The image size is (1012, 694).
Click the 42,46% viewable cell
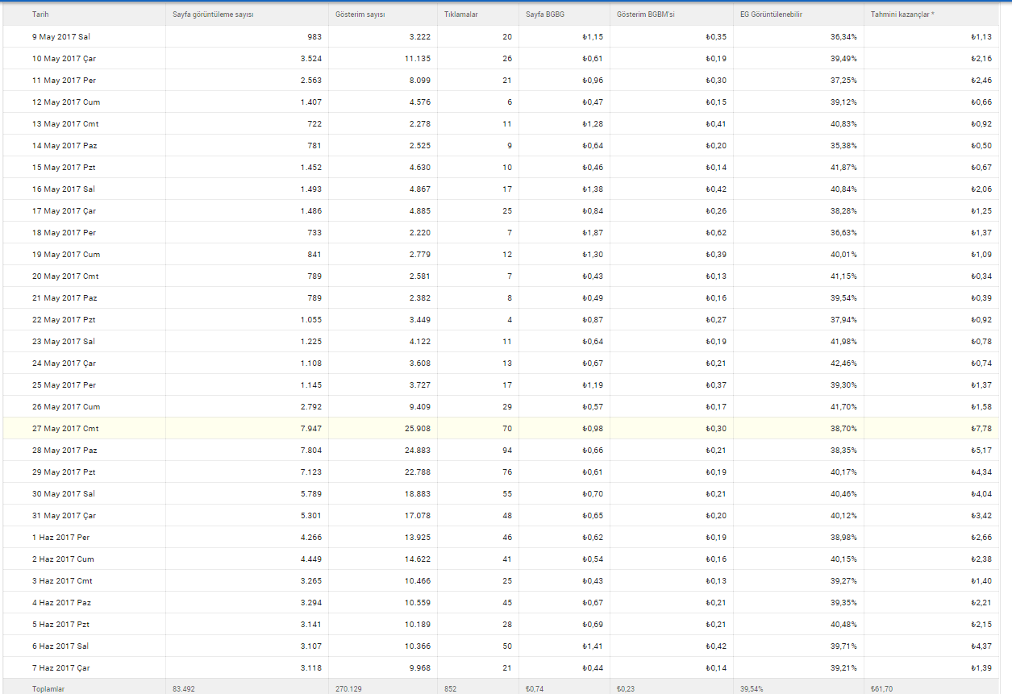[843, 363]
